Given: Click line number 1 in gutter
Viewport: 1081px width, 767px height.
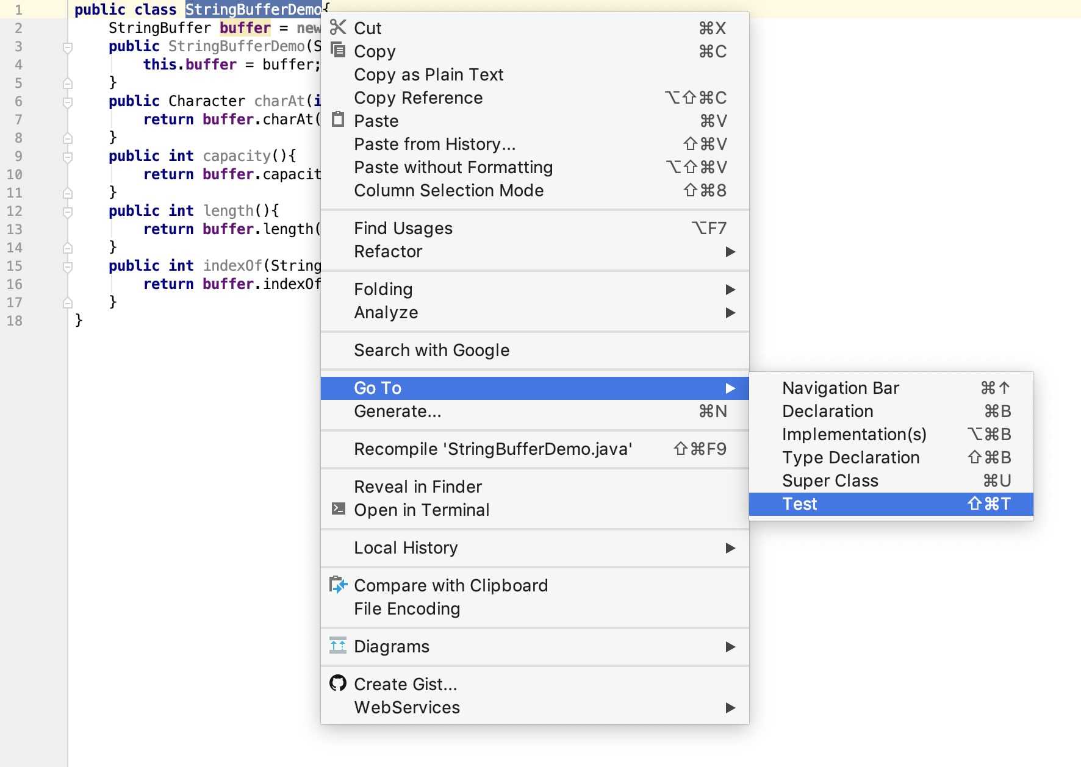Looking at the screenshot, I should pyautogui.click(x=18, y=10).
